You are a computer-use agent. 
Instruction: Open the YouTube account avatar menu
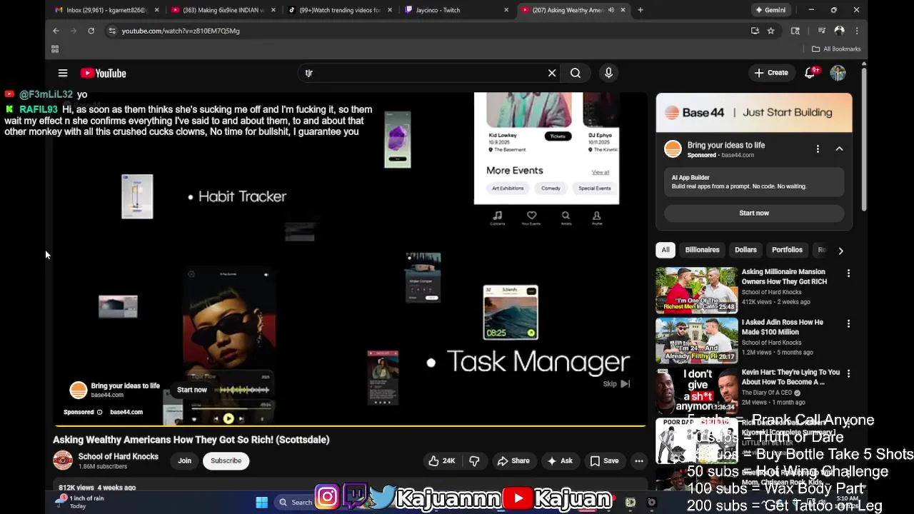click(x=838, y=73)
